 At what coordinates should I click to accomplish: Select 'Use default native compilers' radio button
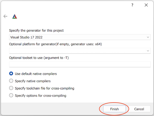point(11,74)
